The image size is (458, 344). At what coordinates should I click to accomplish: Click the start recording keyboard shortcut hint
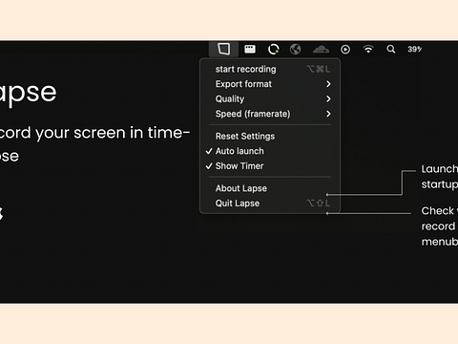[319, 69]
